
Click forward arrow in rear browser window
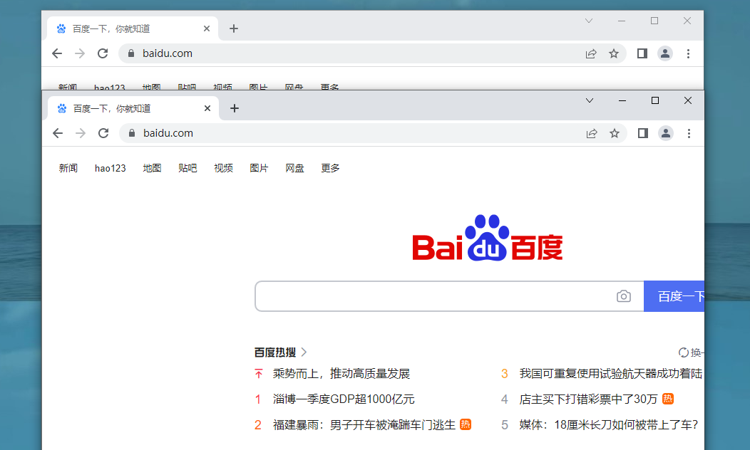[x=80, y=53]
